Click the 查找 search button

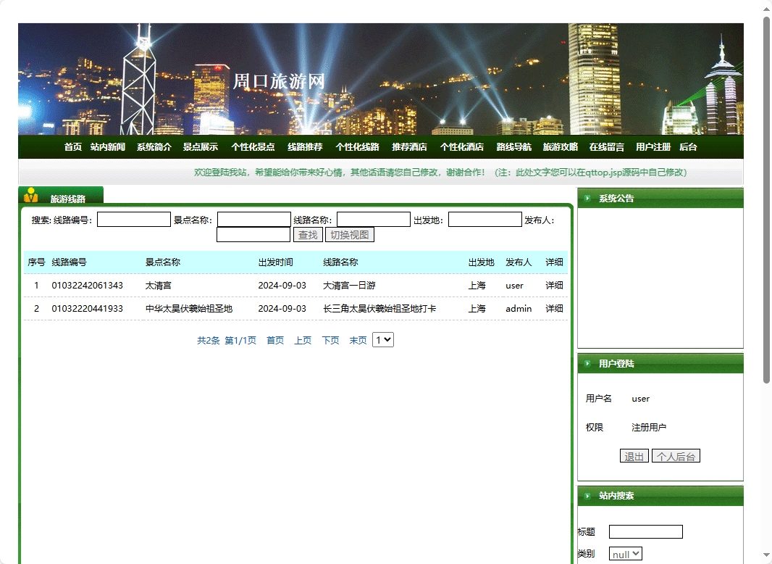(x=308, y=234)
